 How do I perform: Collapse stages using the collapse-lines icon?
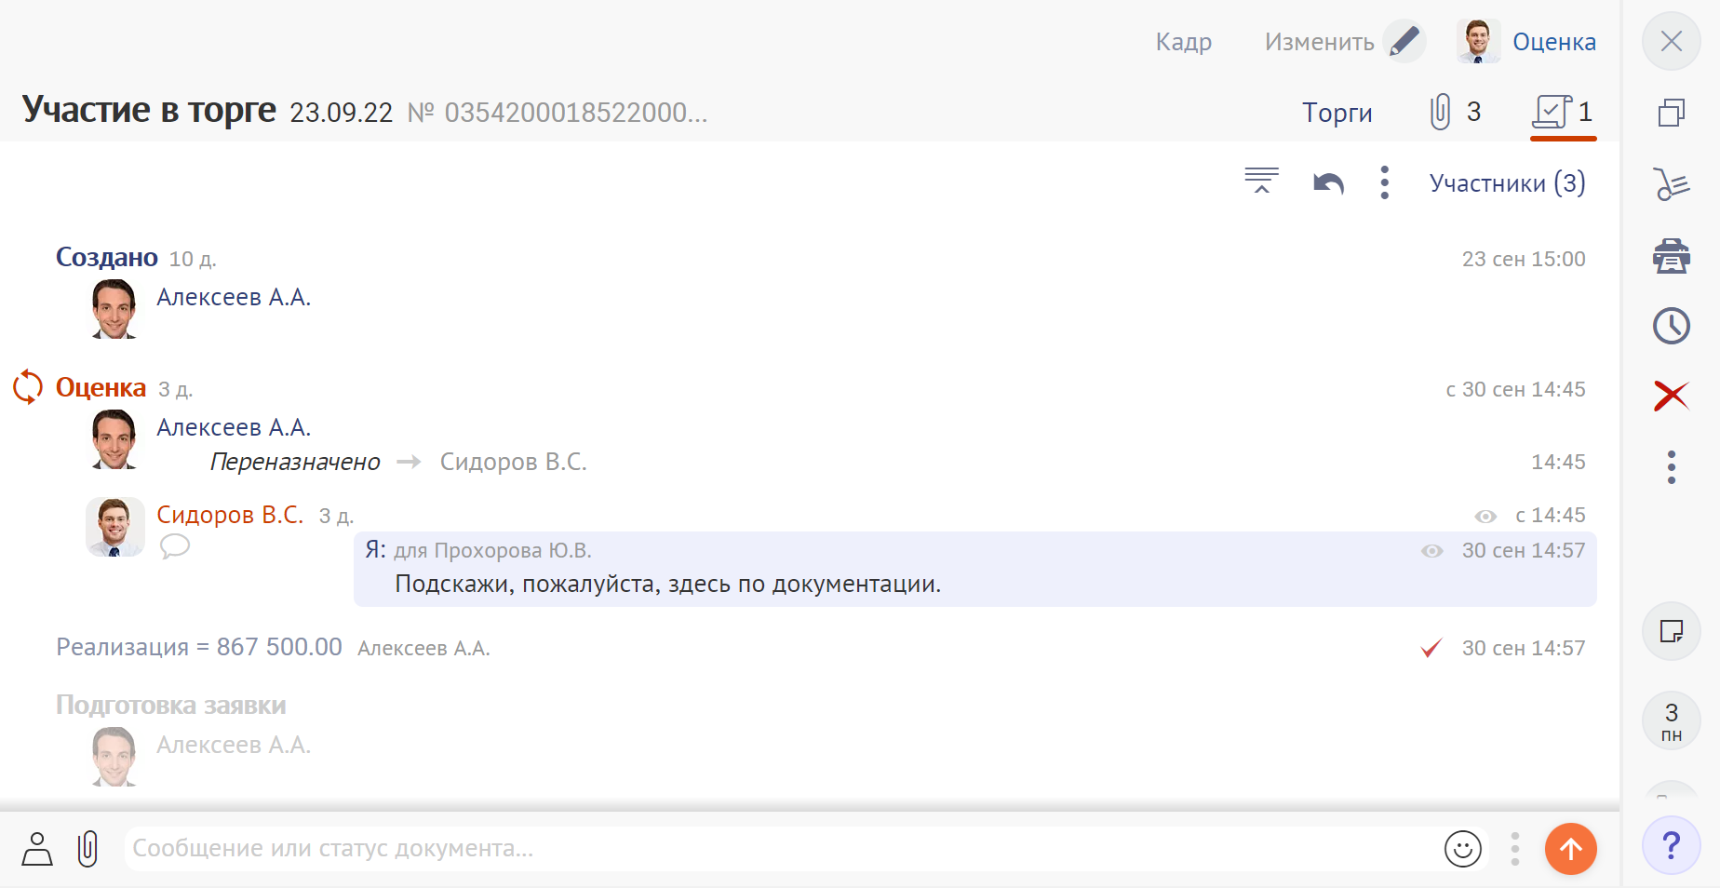(x=1261, y=181)
